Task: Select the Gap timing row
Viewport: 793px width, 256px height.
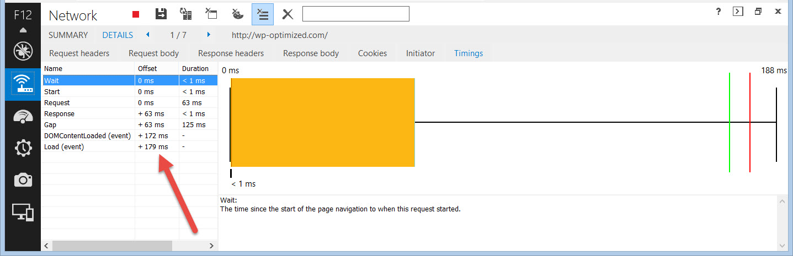Action: tap(130, 124)
